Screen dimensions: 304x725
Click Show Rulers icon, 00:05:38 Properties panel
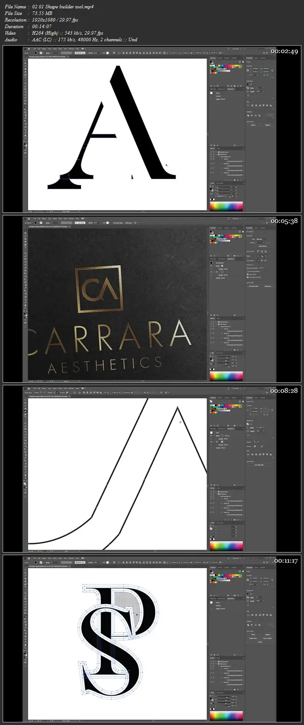(x=258, y=251)
